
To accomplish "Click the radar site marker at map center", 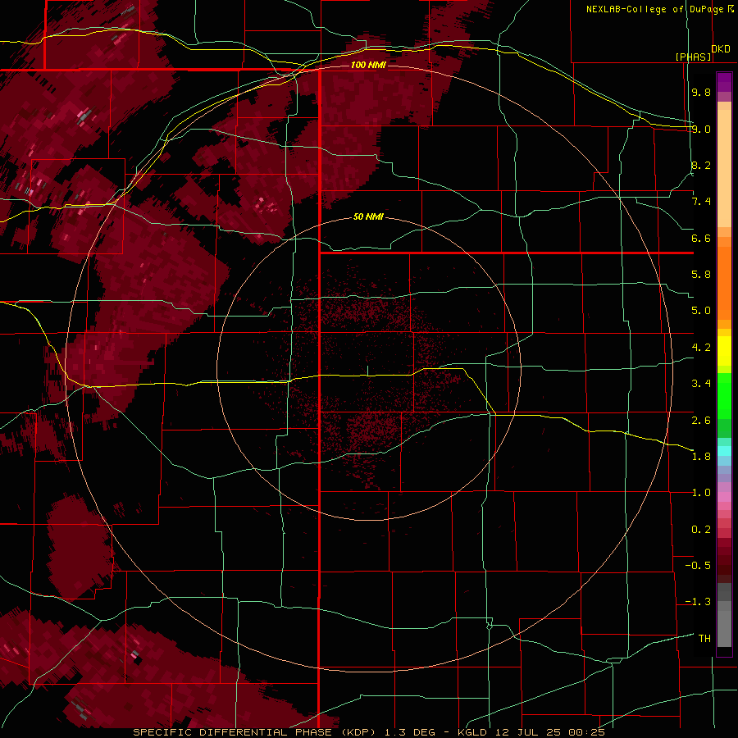I will tap(367, 371).
